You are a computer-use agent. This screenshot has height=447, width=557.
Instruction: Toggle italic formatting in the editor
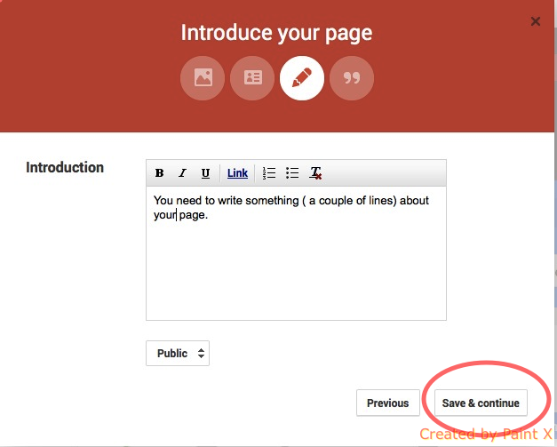point(183,173)
